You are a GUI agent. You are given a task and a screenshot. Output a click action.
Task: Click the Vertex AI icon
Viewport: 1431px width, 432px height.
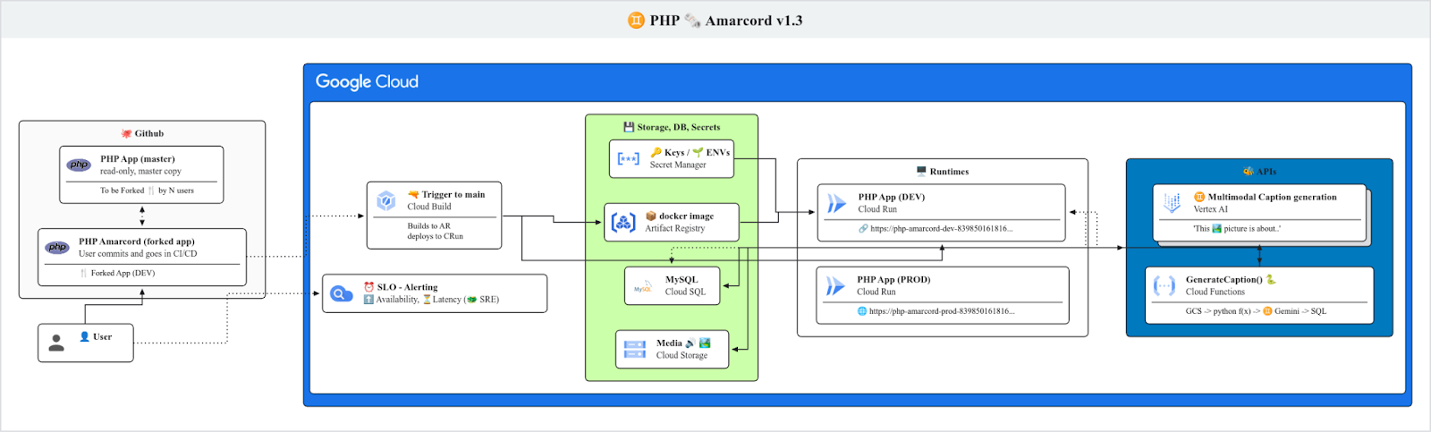pyautogui.click(x=1172, y=203)
